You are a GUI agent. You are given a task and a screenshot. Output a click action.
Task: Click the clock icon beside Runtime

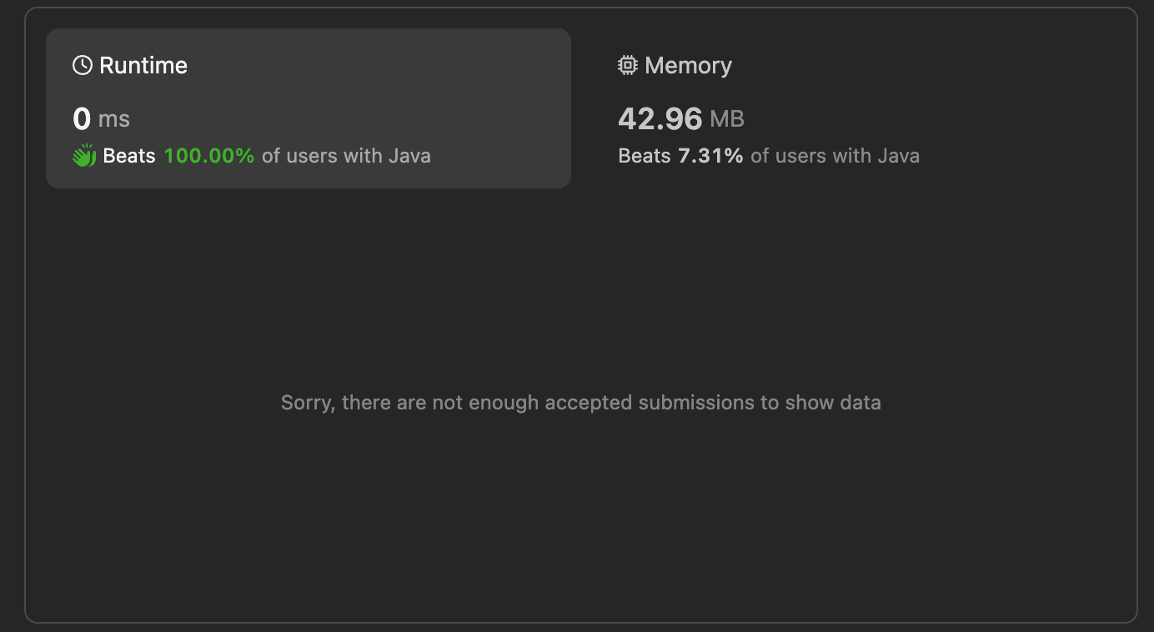coord(83,65)
